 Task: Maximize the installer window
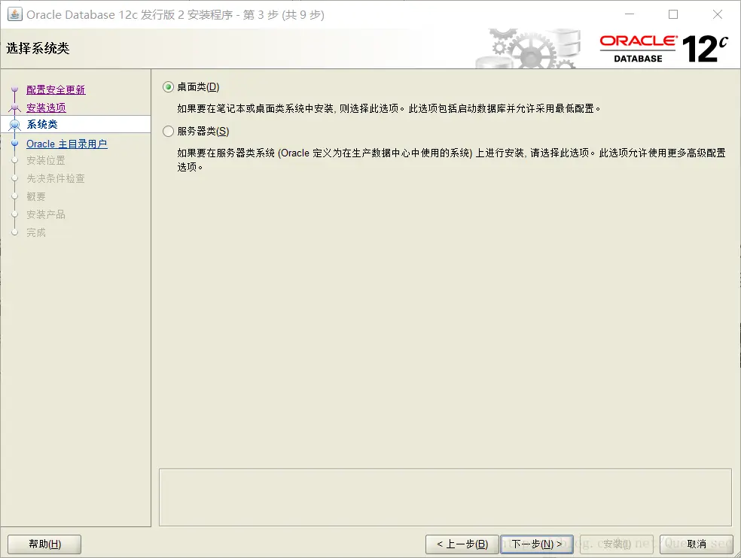[x=673, y=14]
